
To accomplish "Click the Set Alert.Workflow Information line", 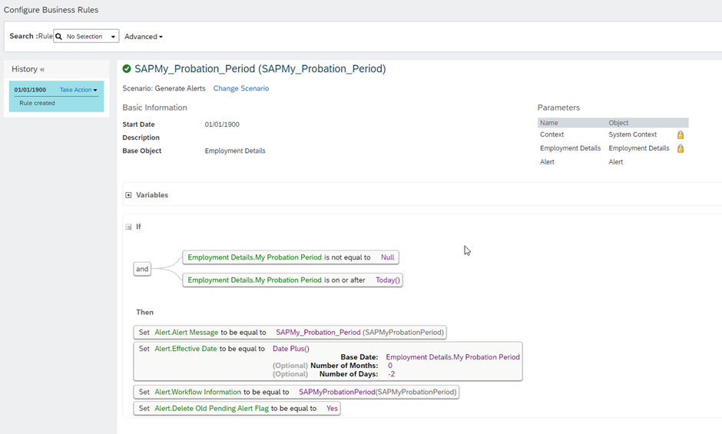I will click(296, 392).
